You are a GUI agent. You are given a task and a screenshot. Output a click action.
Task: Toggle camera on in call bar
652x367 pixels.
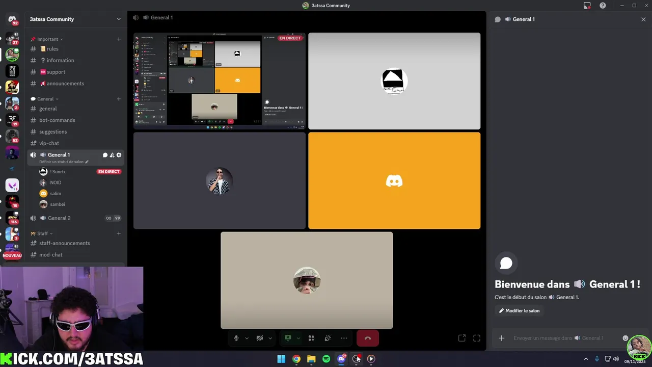(x=259, y=338)
